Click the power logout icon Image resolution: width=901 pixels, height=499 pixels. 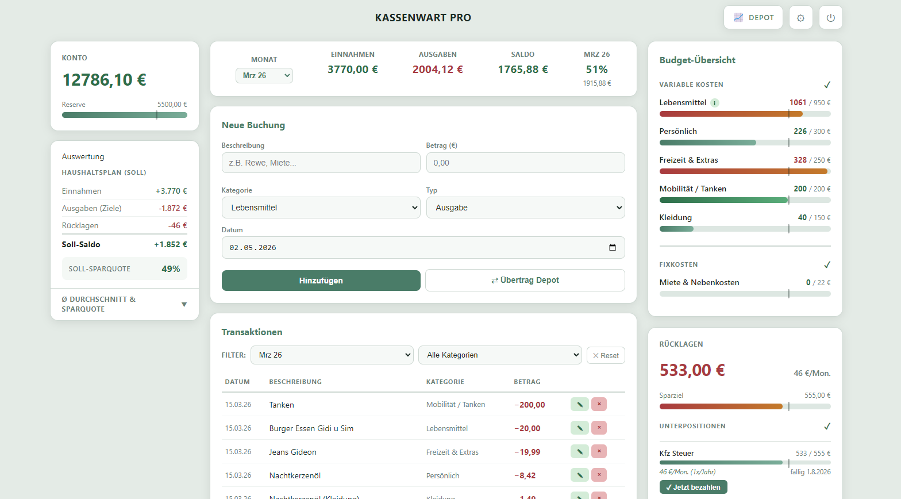(830, 18)
